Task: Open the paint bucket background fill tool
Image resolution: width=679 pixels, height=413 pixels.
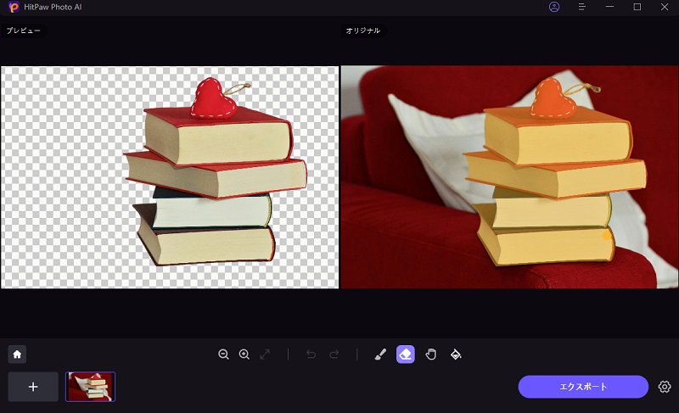Action: click(456, 354)
